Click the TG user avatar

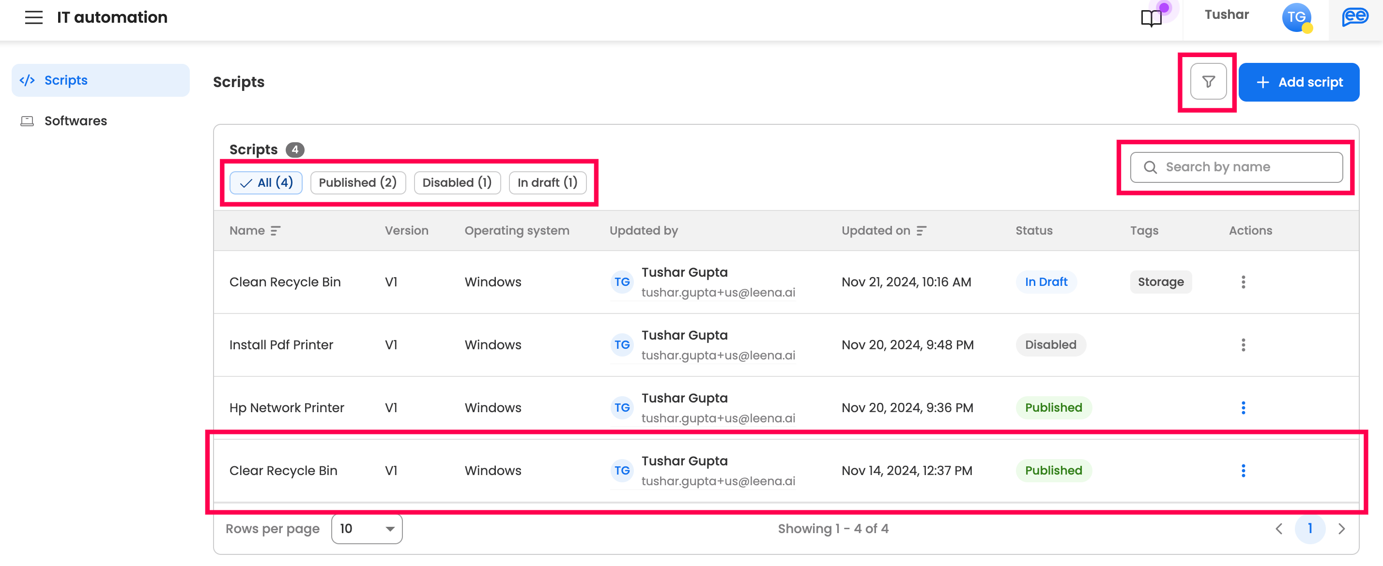(x=1296, y=17)
